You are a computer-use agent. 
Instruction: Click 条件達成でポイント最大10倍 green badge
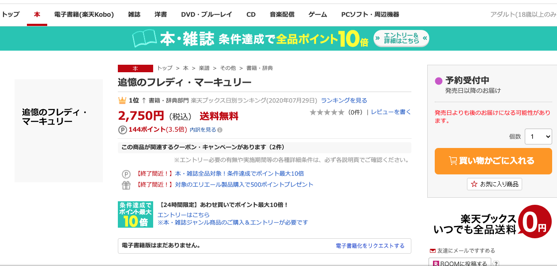[x=135, y=214]
